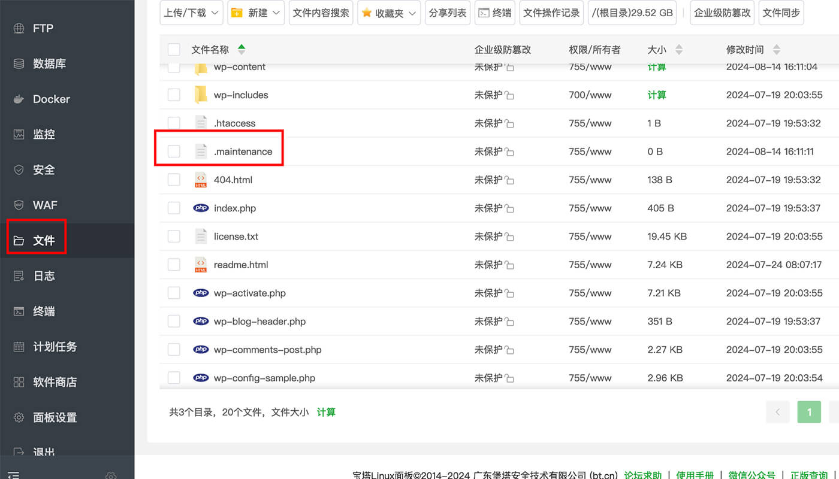Sort by 大小 using the sort arrows

tap(679, 50)
